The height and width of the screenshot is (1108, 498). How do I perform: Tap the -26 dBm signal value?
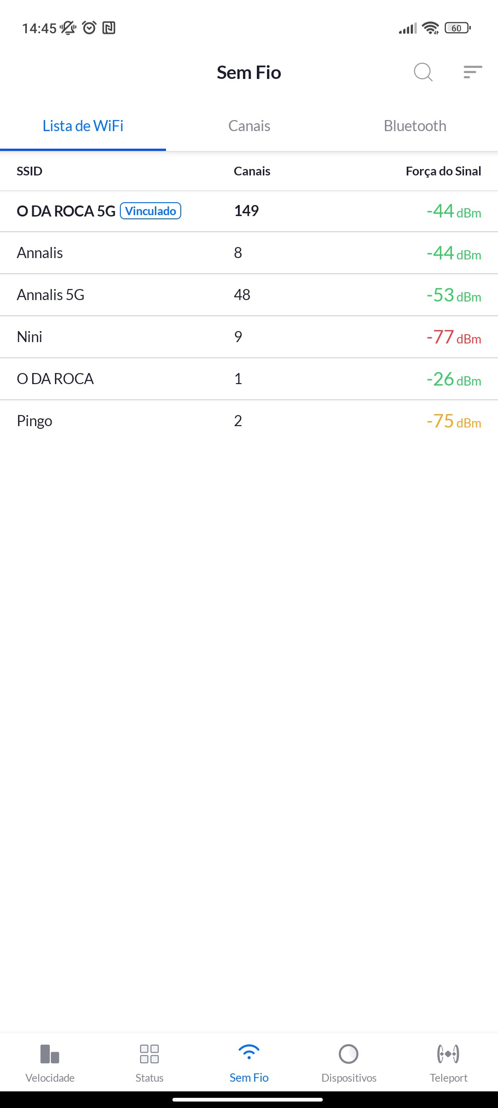pyautogui.click(x=454, y=379)
